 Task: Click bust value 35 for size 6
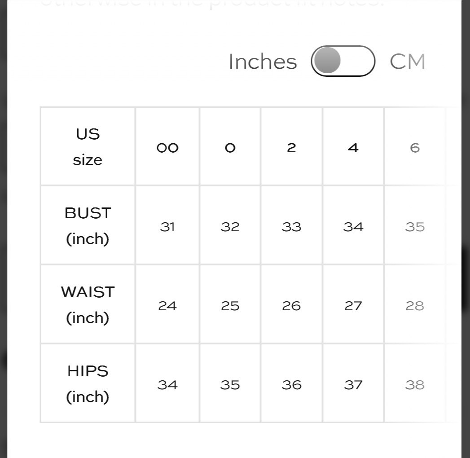415,227
